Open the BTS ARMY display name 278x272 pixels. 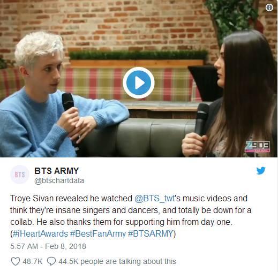[x=56, y=171]
